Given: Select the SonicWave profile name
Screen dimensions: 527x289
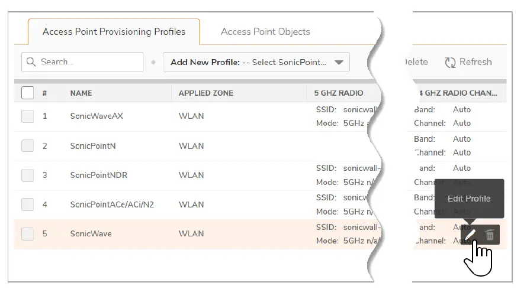Looking at the screenshot, I should tap(91, 233).
